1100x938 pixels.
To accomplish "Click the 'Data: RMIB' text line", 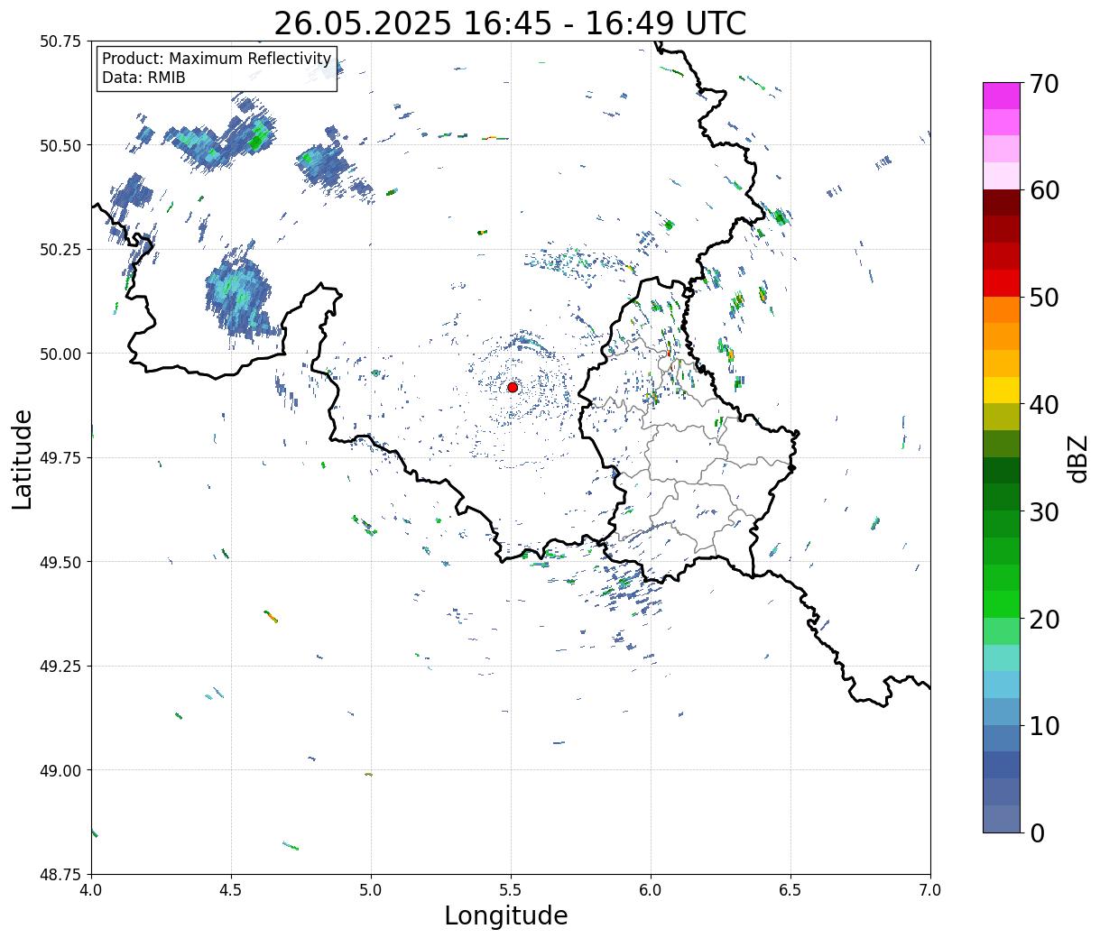I will pos(143,78).
